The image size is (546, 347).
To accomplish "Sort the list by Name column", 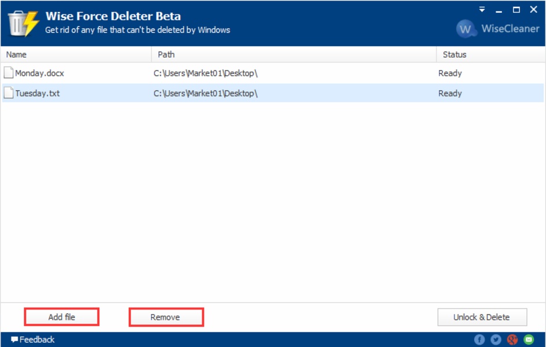I will pos(75,54).
